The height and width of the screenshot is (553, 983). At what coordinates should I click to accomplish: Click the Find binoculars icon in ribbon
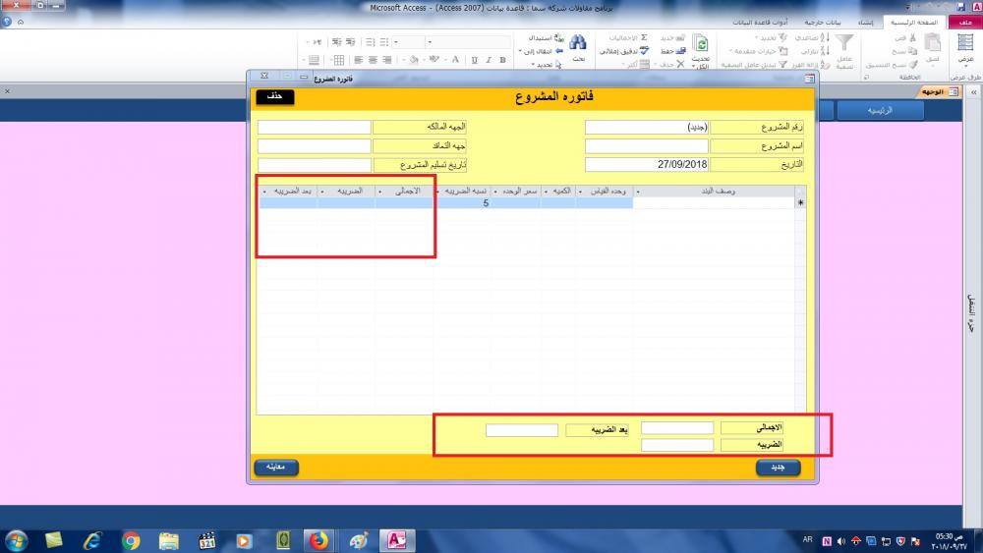tap(578, 43)
